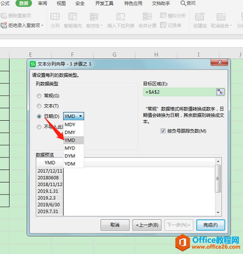Click the 插入下拉列表 icon
Image resolution: width=243 pixels, height=254 pixels.
tap(121, 17)
